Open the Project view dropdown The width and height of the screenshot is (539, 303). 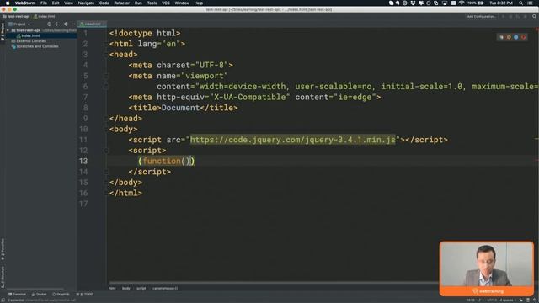click(x=19, y=24)
